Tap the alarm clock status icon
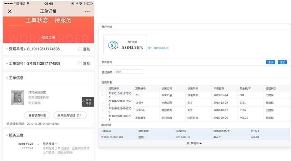Image resolution: width=291 pixels, height=161 pixels. tap(81, 4)
